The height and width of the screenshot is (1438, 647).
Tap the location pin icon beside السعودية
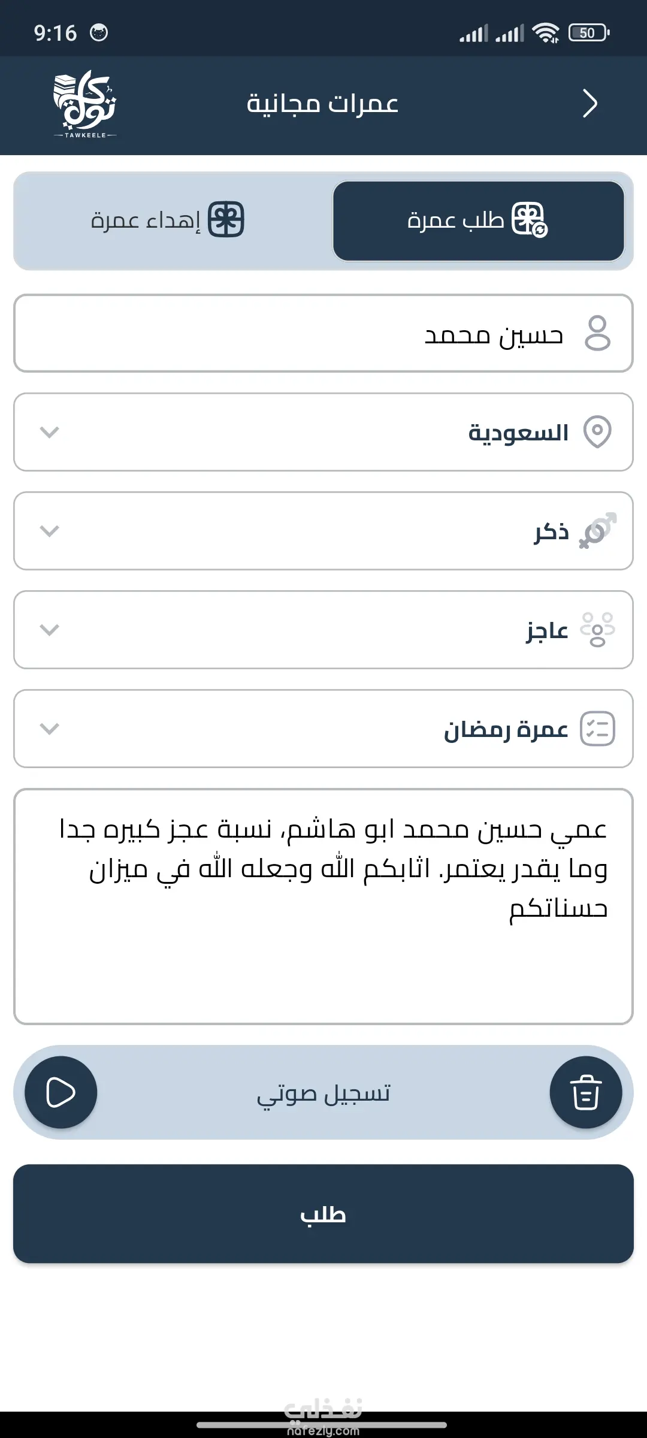coord(597,432)
